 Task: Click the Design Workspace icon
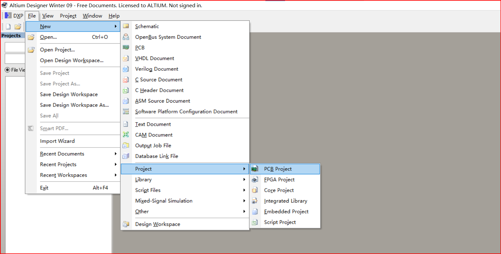click(x=126, y=224)
